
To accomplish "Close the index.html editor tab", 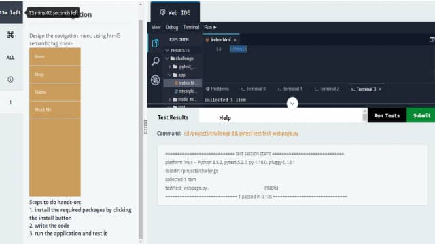I will [235, 40].
